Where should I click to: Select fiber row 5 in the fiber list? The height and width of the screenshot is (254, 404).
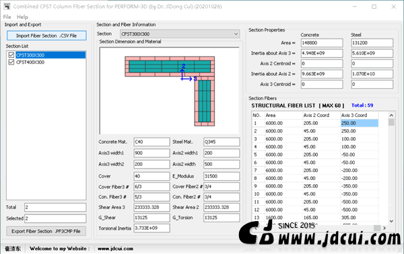tap(315, 155)
